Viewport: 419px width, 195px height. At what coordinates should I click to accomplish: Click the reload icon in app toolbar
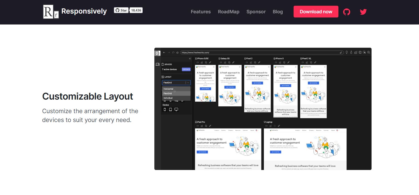coord(173,53)
